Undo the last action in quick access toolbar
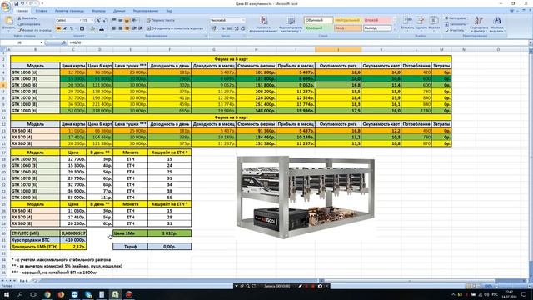The width and height of the screenshot is (533, 300). [22, 3]
